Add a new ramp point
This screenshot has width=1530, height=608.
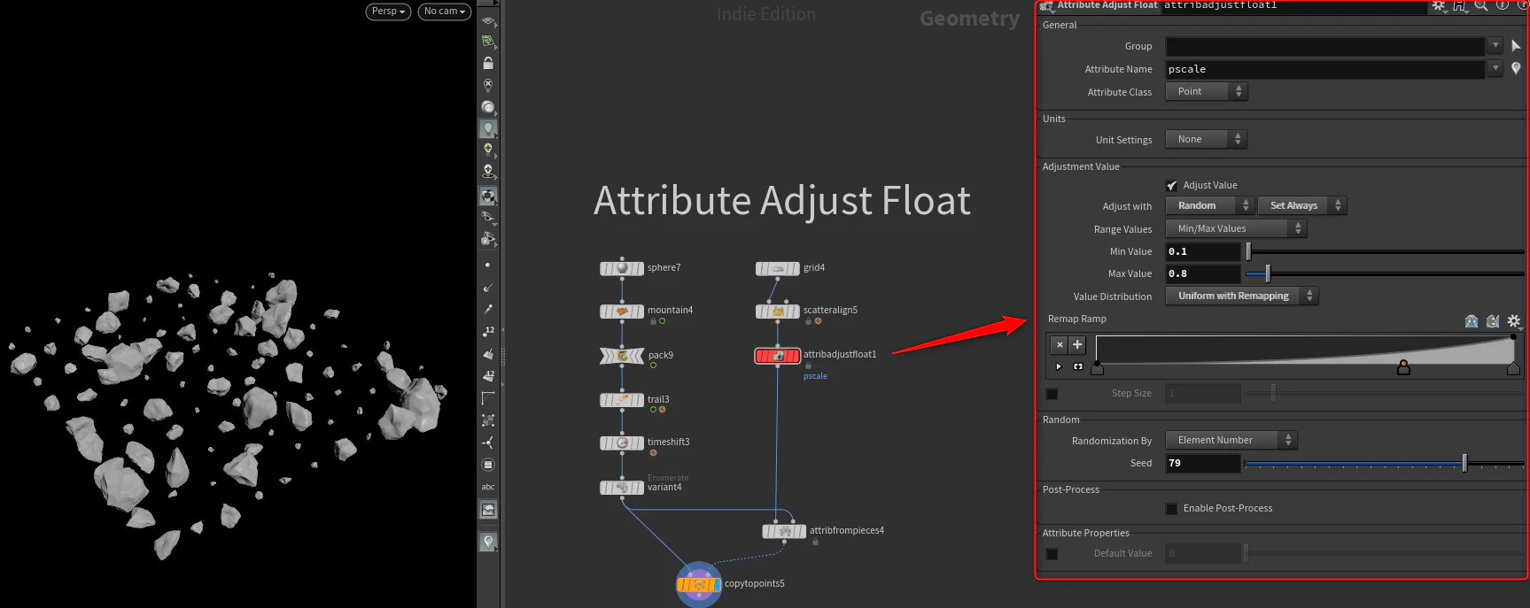point(1077,345)
